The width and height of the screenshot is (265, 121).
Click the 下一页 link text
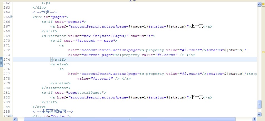point(197,97)
